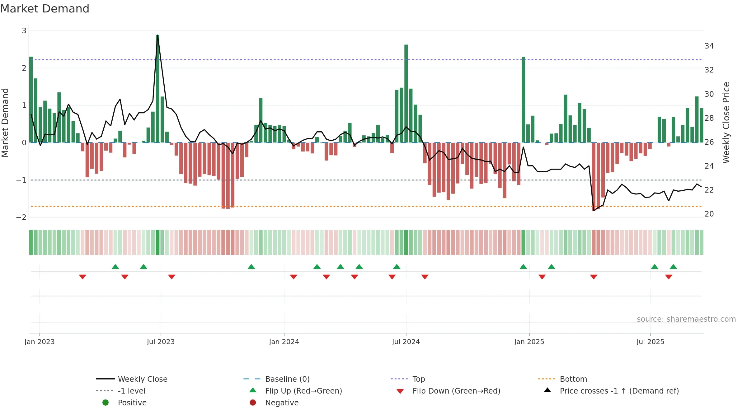Screen dimensions: 747x420
Task: Click the Jan 2025 x-axis label
Action: click(529, 342)
